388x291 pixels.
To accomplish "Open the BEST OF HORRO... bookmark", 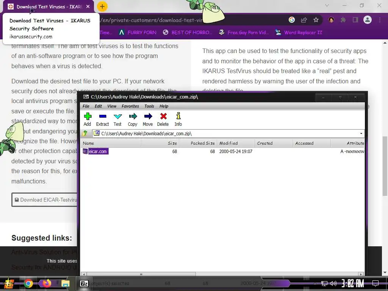I will coord(188,33).
